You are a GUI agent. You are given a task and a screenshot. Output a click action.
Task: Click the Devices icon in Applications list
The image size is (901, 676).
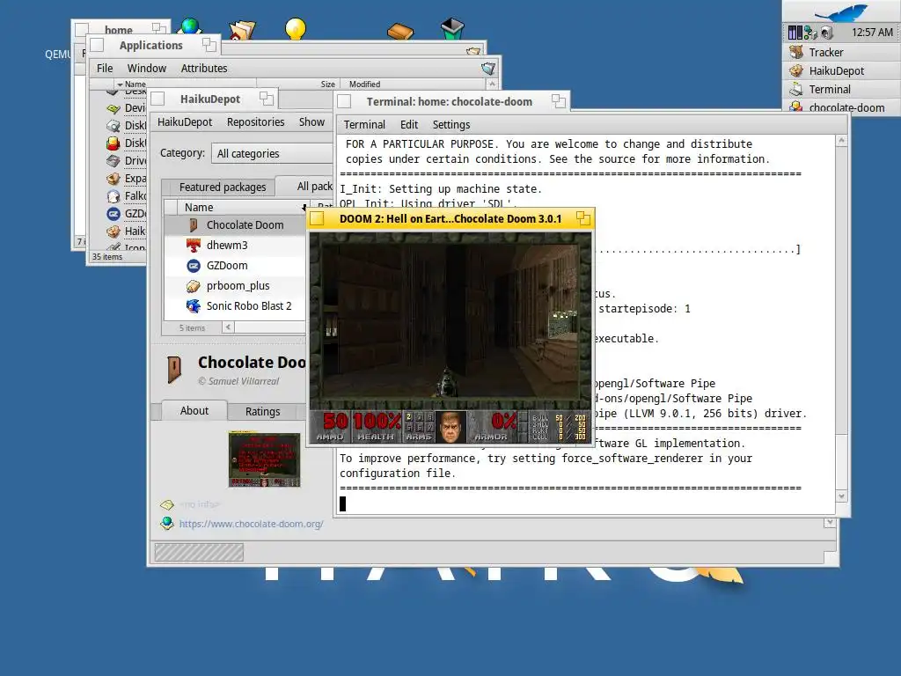pyautogui.click(x=114, y=108)
